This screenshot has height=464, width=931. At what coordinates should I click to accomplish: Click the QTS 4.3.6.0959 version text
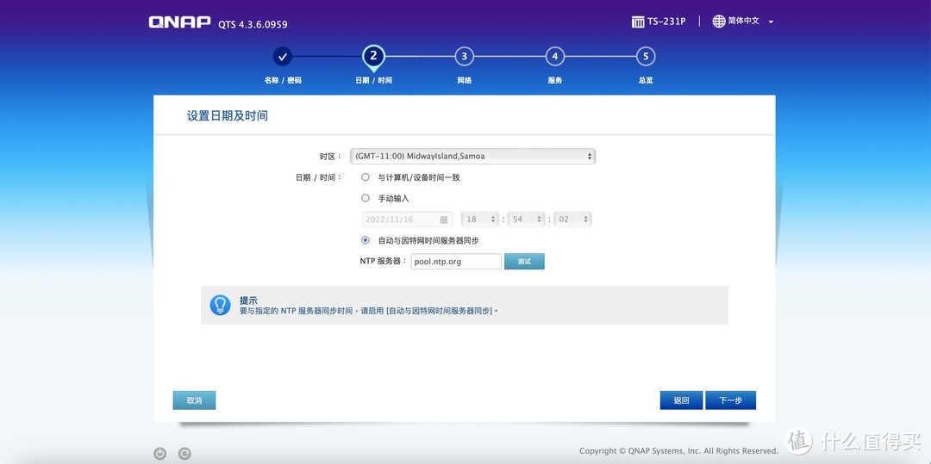coord(253,25)
